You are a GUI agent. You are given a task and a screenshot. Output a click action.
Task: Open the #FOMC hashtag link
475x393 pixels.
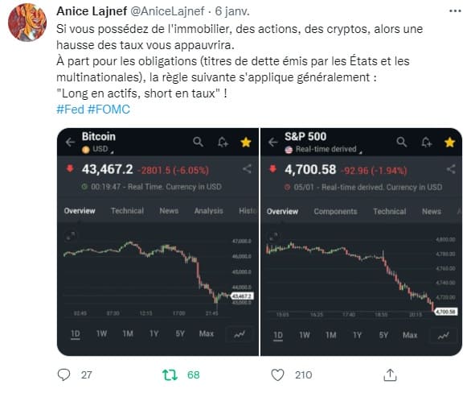pos(109,110)
